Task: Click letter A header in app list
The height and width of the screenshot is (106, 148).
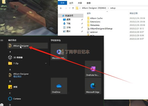Action: (10, 70)
